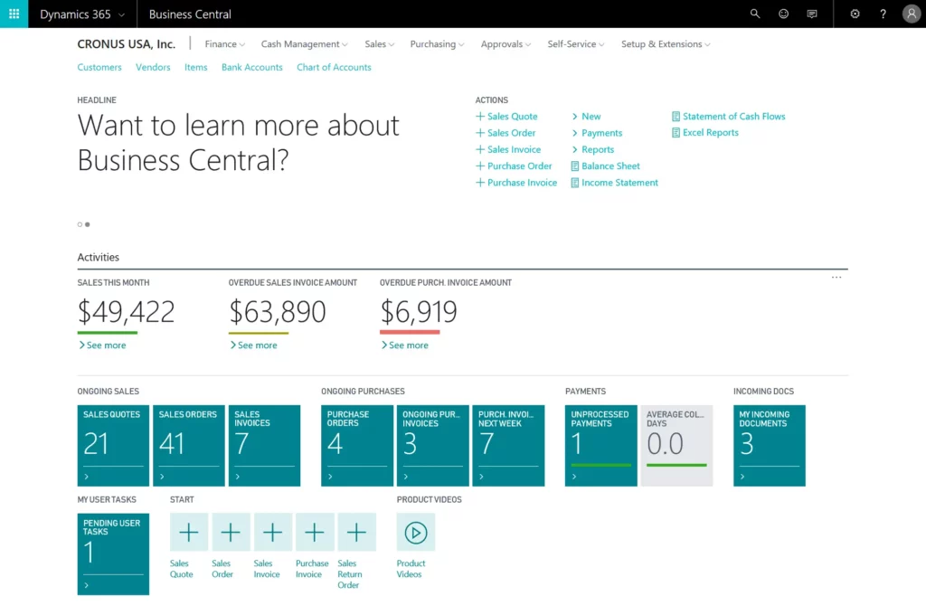Click the CRONUS USA, Inc. company name
The height and width of the screenshot is (615, 926).
tap(127, 44)
